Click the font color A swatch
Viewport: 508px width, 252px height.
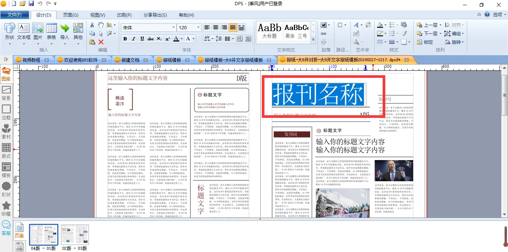coord(176,39)
